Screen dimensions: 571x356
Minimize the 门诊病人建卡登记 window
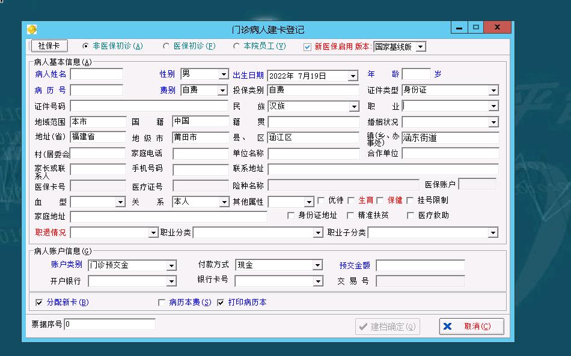[459, 28]
